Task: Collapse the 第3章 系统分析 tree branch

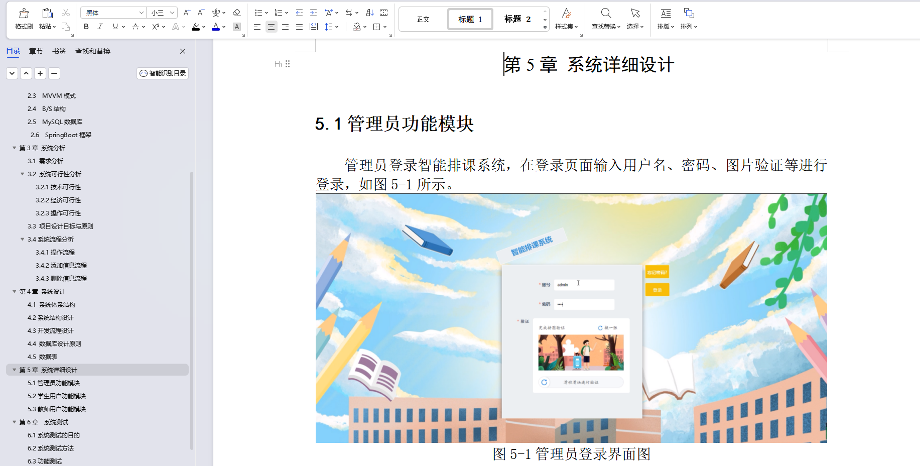Action: click(x=14, y=148)
